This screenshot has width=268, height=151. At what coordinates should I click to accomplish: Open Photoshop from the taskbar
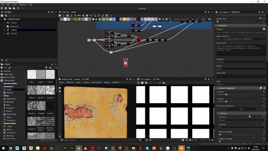58,148
